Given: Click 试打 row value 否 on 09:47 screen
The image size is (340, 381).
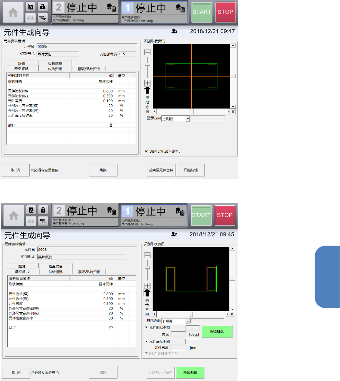Looking at the screenshot, I should (x=111, y=125).
